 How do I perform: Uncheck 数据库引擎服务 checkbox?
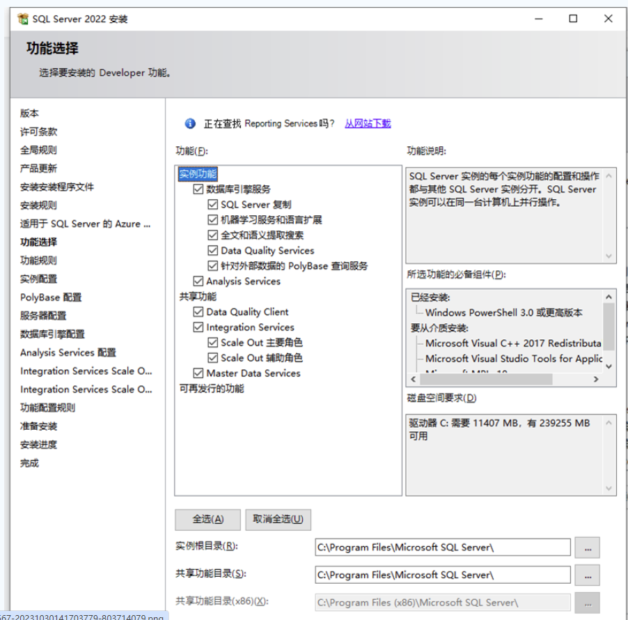point(198,189)
